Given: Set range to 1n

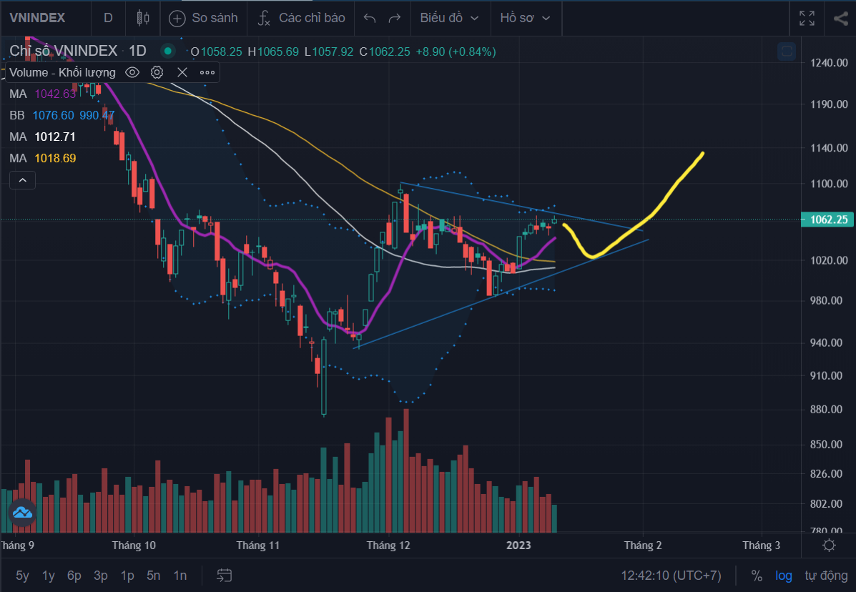Looking at the screenshot, I should [x=180, y=576].
